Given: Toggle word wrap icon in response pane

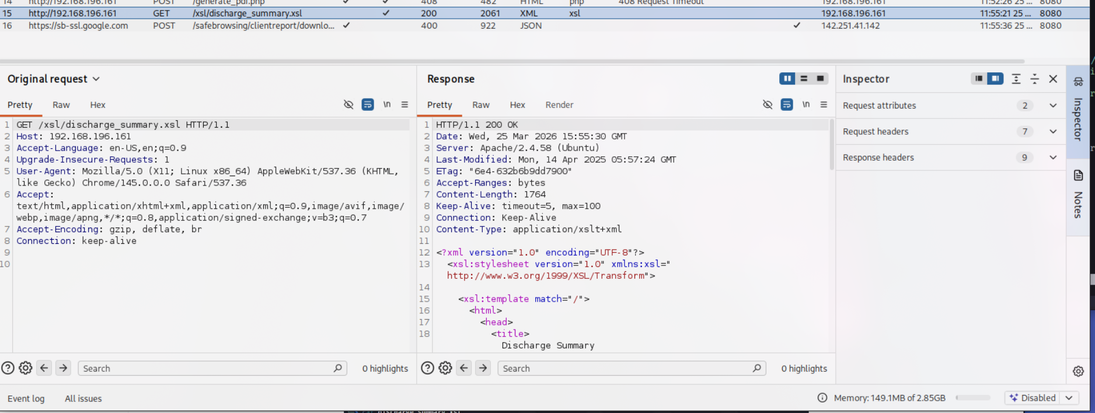Looking at the screenshot, I should pyautogui.click(x=787, y=104).
